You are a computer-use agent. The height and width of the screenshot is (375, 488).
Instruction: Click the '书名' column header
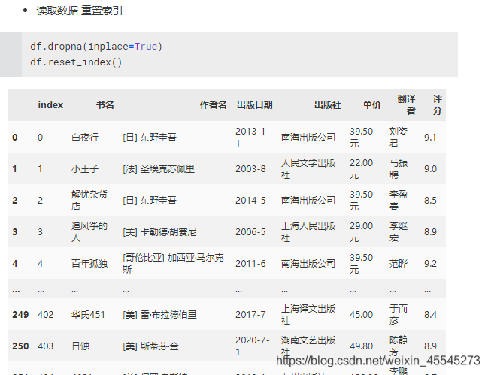click(x=105, y=104)
